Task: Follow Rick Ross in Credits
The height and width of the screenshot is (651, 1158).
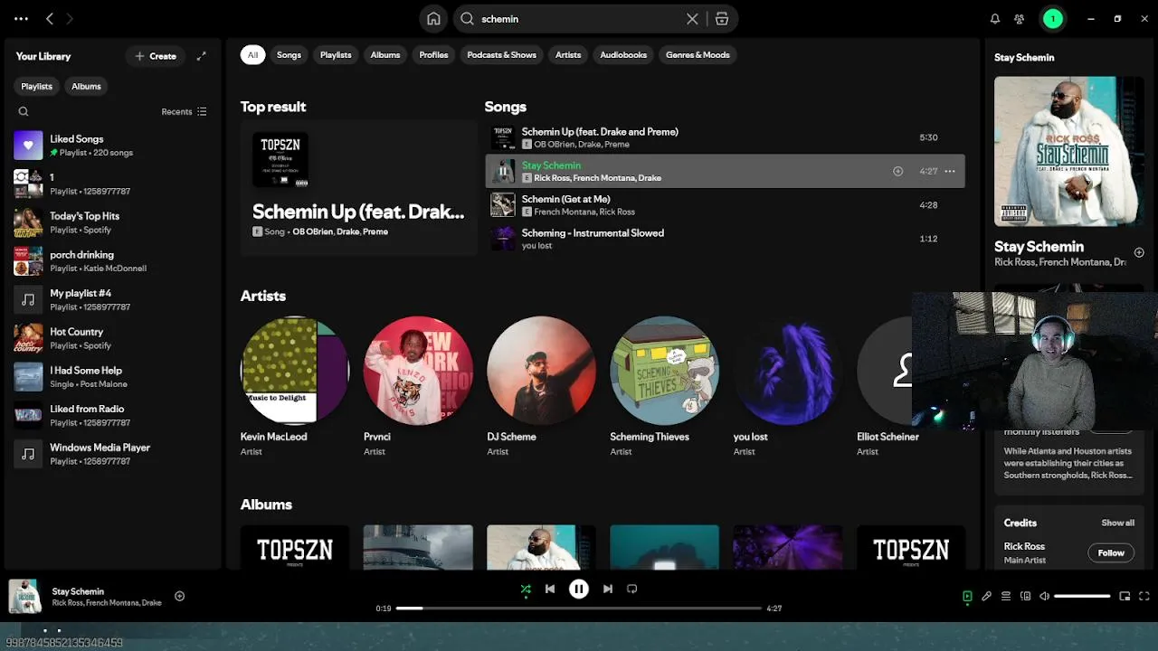Action: 1111,552
